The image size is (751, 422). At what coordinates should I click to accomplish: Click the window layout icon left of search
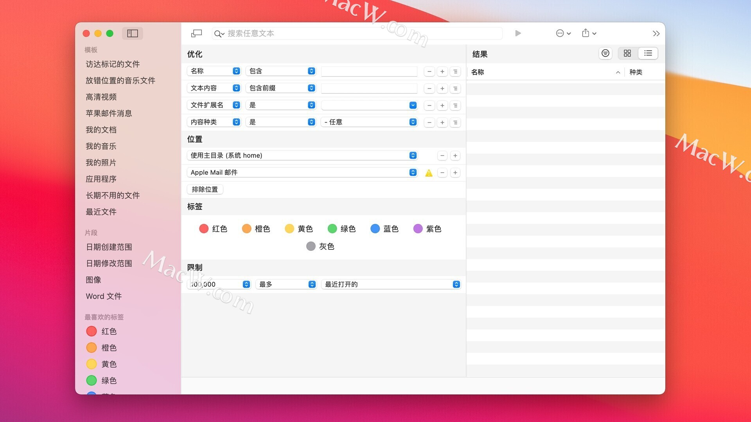point(196,33)
